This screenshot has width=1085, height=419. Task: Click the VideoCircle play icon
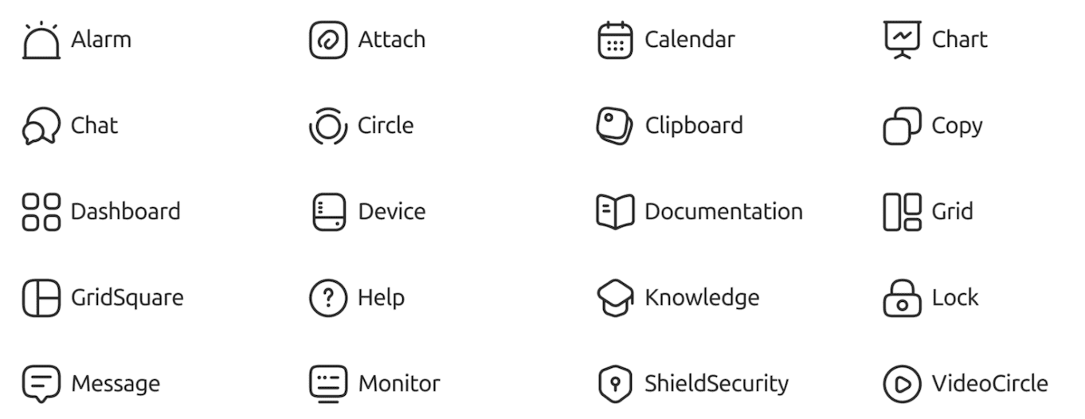[x=902, y=384]
